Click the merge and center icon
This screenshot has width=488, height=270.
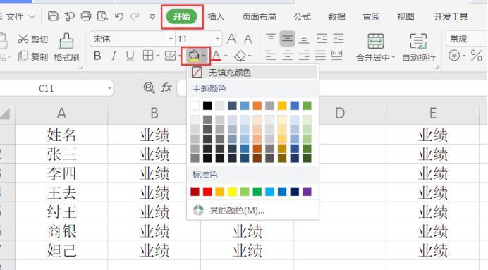point(375,41)
